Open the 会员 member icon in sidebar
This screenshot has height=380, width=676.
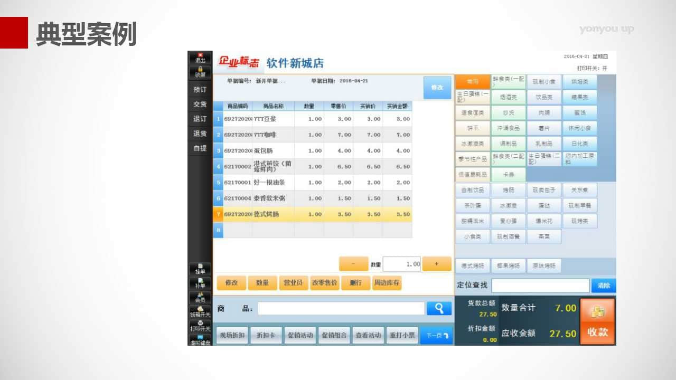click(x=200, y=298)
